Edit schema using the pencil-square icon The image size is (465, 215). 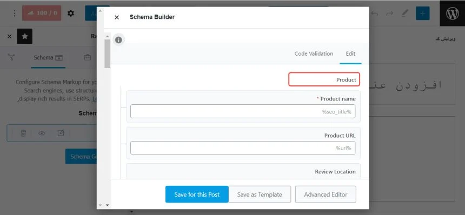[61, 133]
